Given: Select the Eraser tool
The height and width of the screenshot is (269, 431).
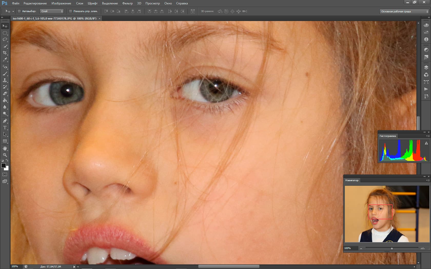Looking at the screenshot, I should [x=5, y=94].
